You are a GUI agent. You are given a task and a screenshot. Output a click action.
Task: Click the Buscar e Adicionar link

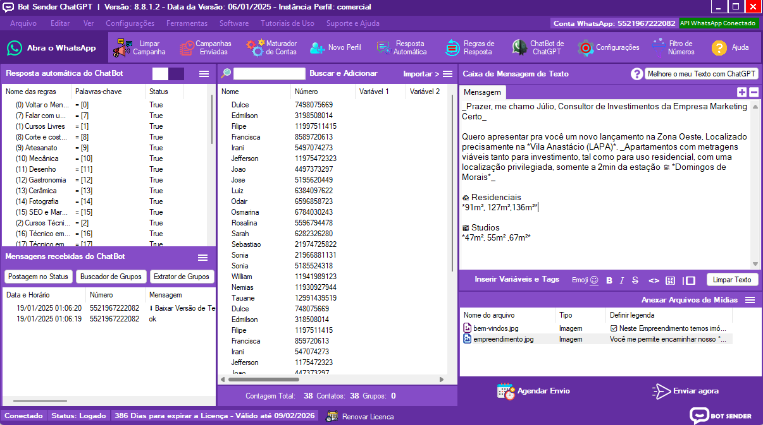click(x=343, y=73)
